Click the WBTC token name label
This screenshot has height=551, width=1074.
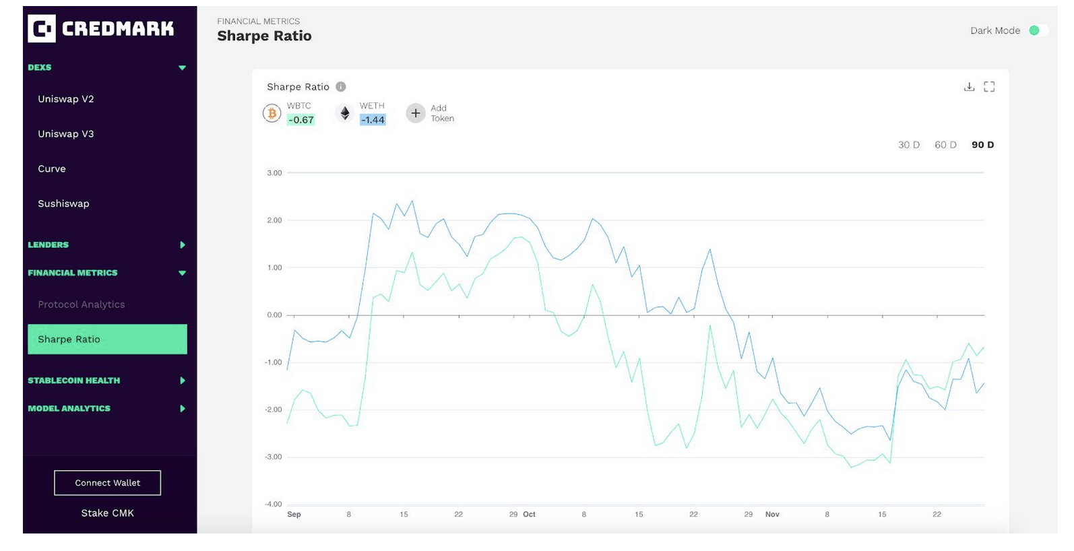click(299, 106)
